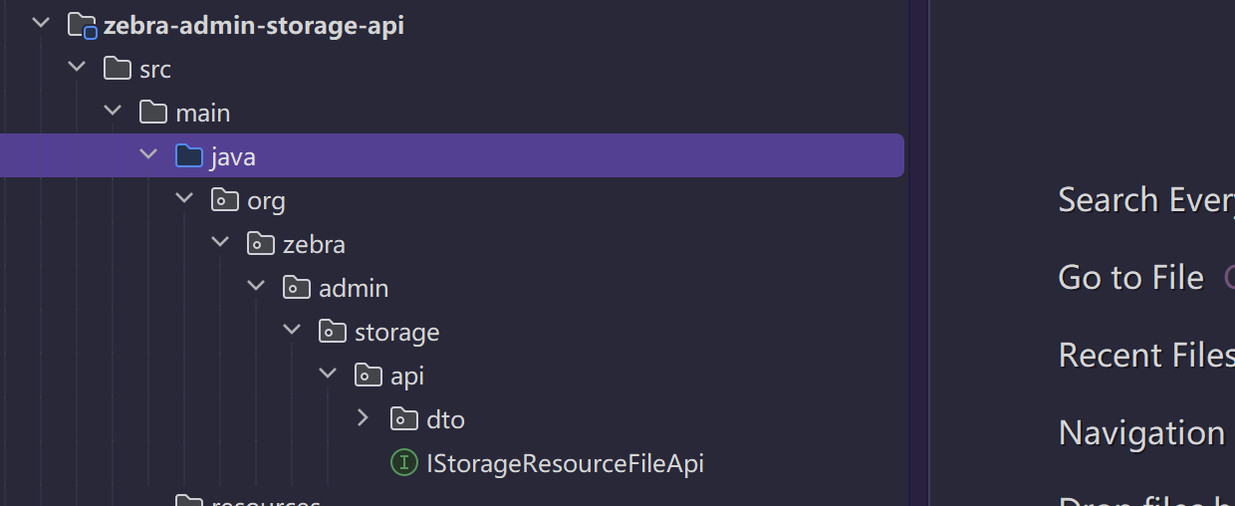Collapse the storage package chevron
1235x506 pixels.
pos(292,332)
